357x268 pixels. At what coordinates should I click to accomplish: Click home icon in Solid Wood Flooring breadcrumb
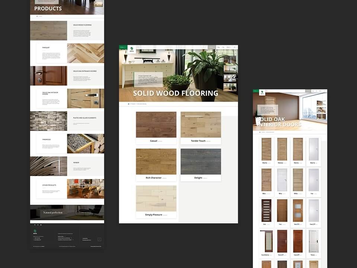click(129, 104)
